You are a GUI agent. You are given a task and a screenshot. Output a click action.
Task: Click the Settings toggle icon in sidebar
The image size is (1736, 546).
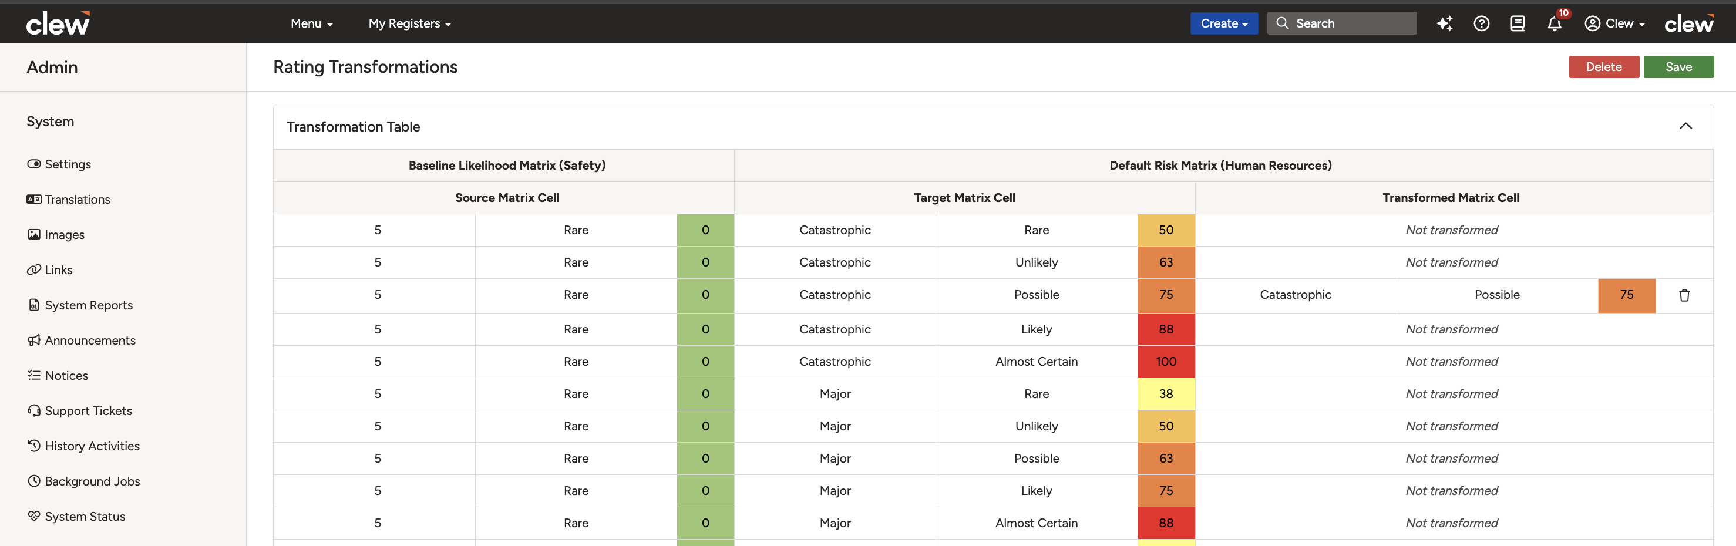33,164
